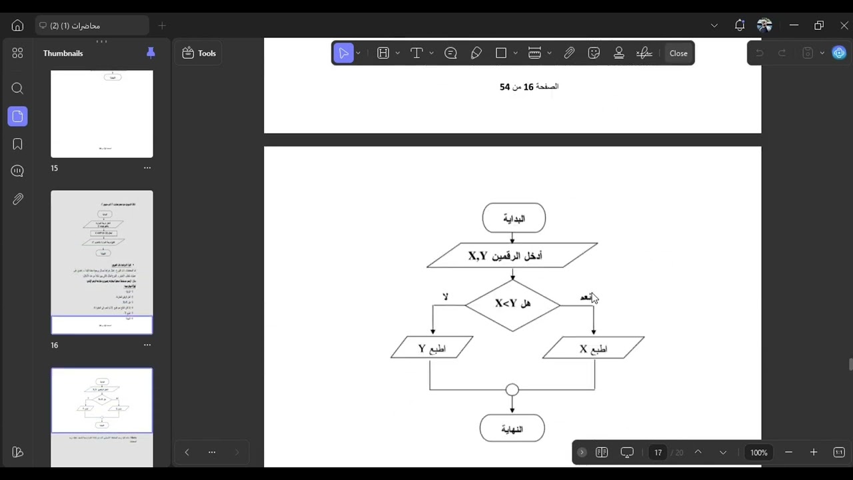Open the Bookmarks panel in the sidebar
The width and height of the screenshot is (853, 480).
click(x=17, y=144)
